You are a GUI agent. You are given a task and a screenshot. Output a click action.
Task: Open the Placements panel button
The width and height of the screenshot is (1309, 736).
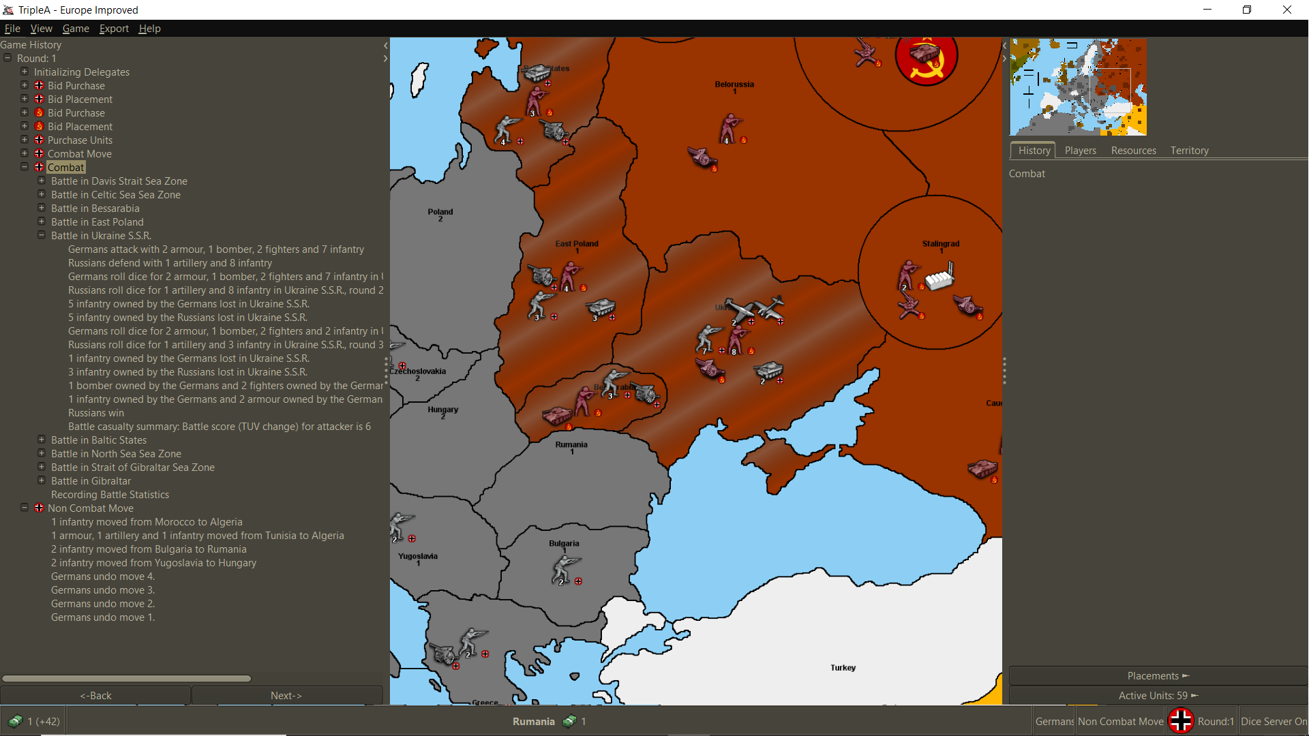(1158, 675)
